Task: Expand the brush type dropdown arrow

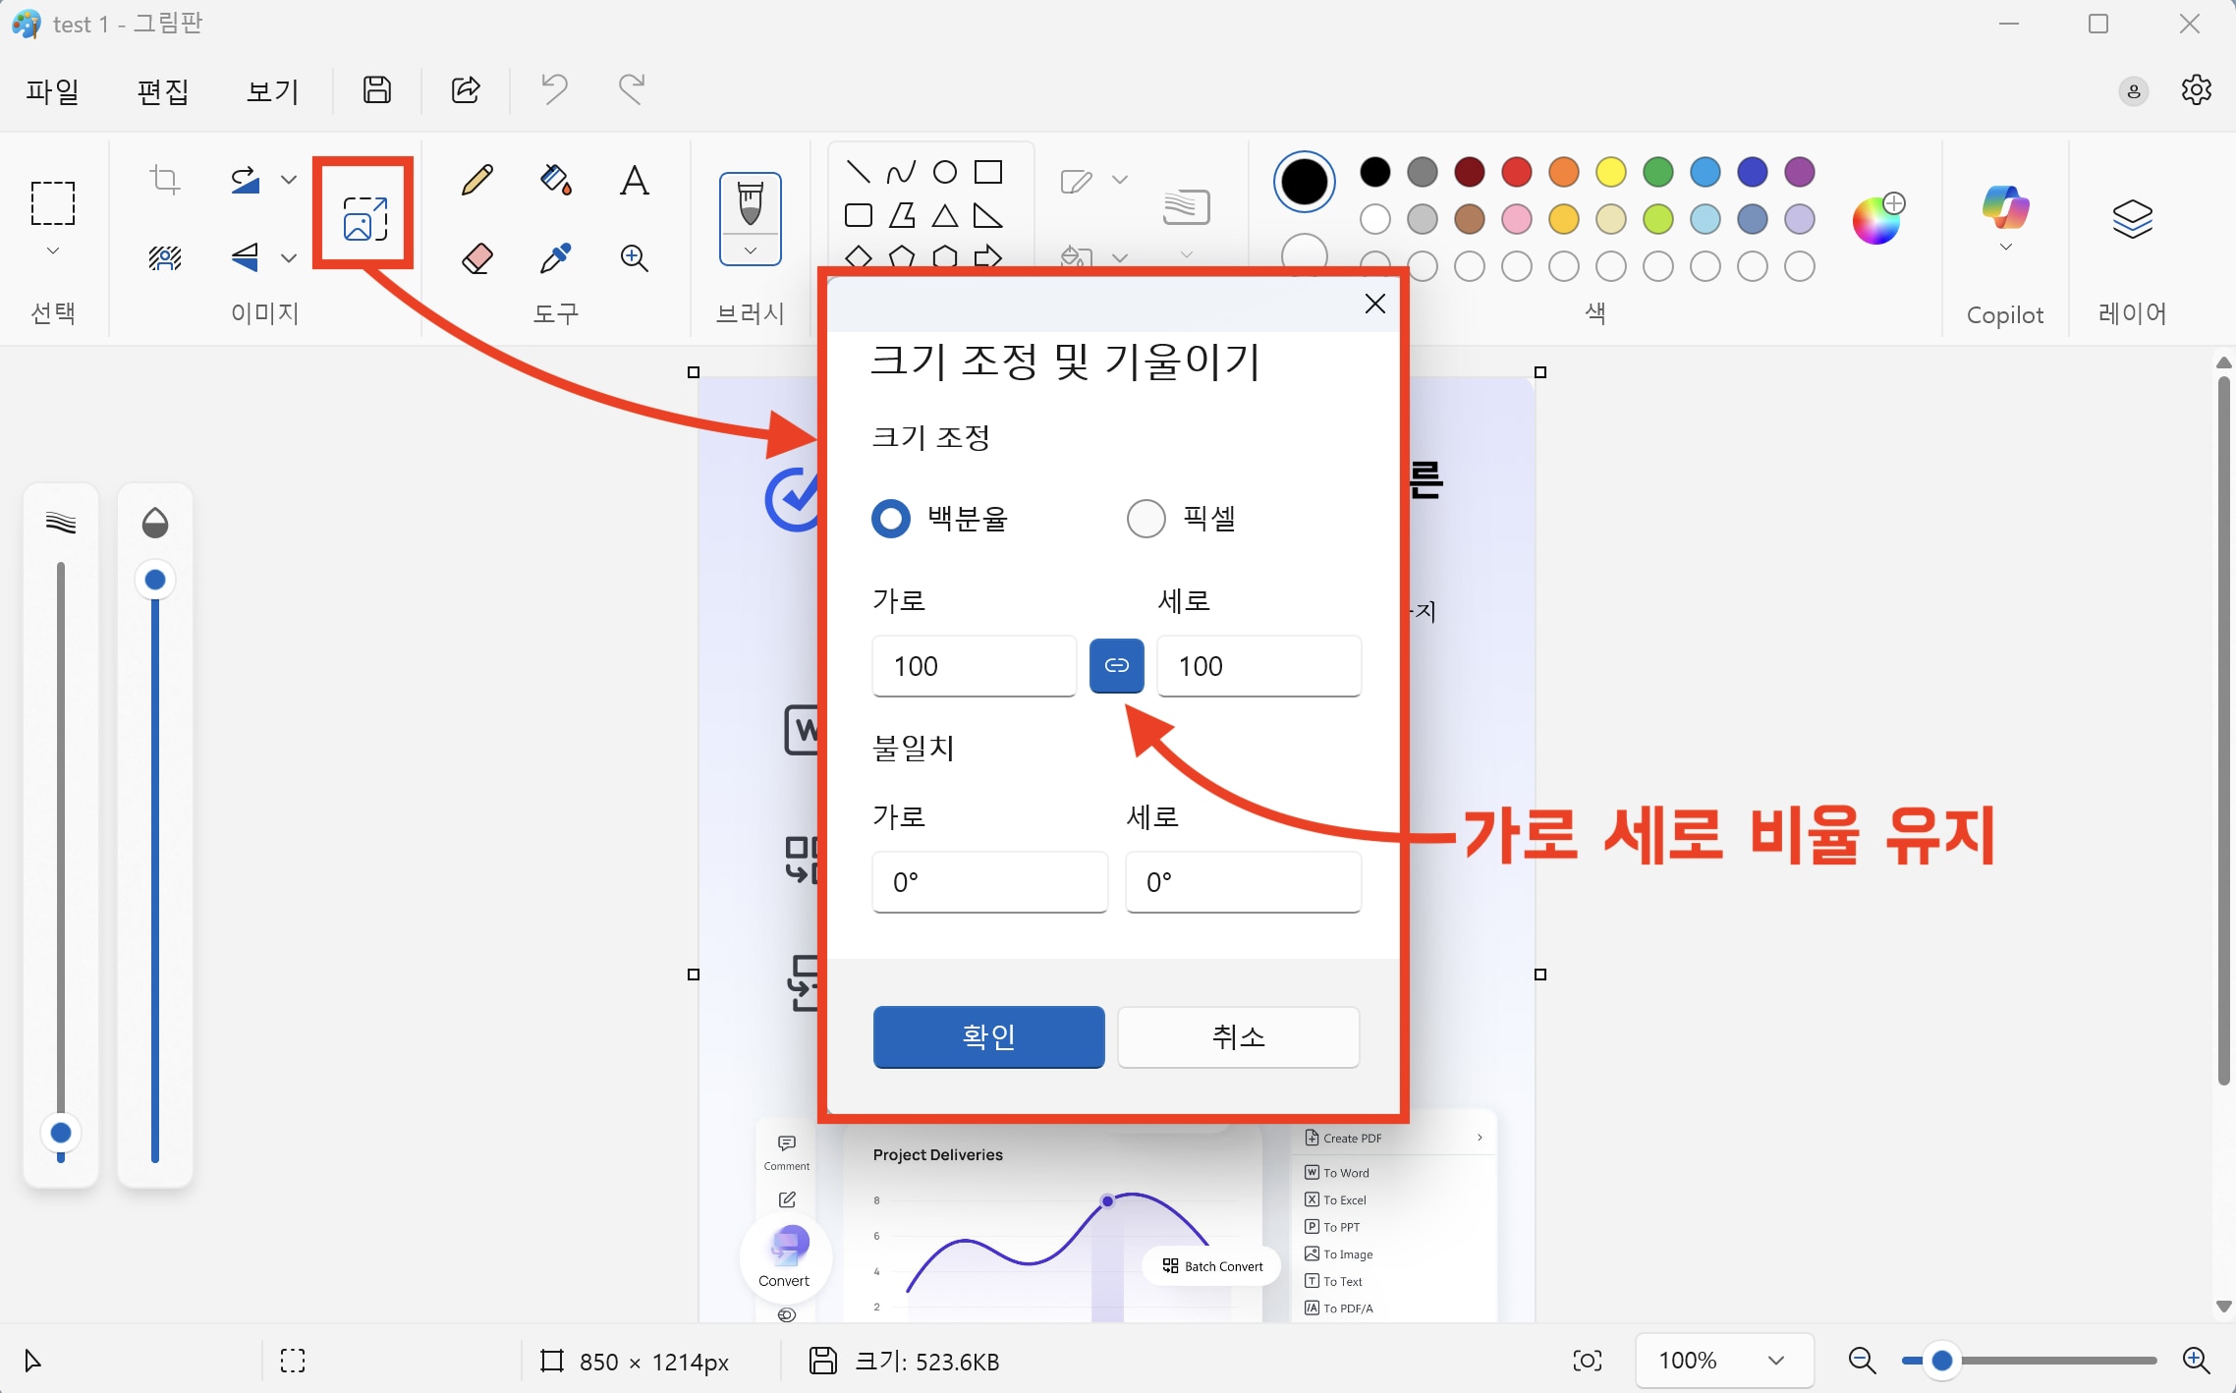Action: pos(751,251)
